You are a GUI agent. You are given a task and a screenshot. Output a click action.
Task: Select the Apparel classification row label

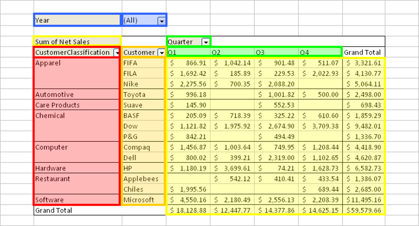click(x=77, y=63)
